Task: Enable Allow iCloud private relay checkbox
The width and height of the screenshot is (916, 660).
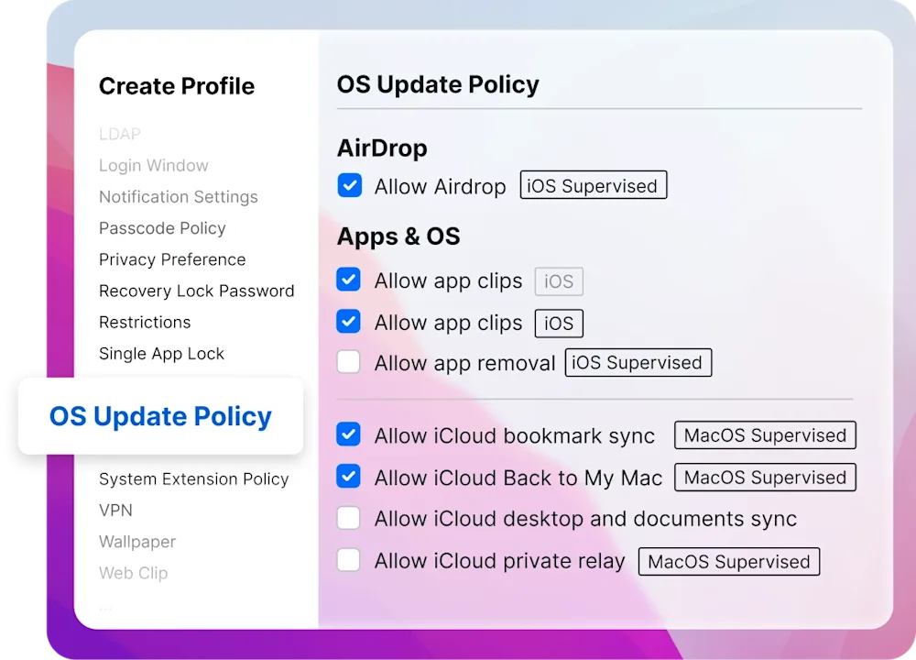Action: (x=349, y=560)
